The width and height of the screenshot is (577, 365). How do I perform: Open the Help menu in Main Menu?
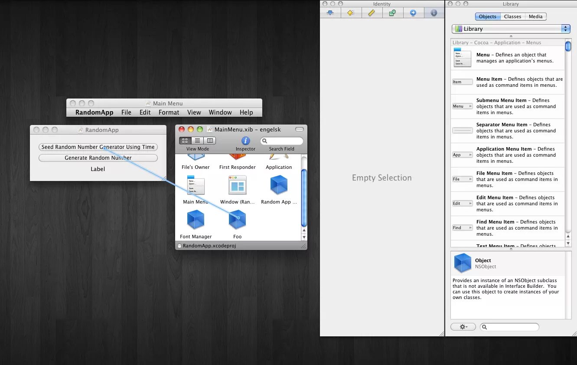(246, 112)
